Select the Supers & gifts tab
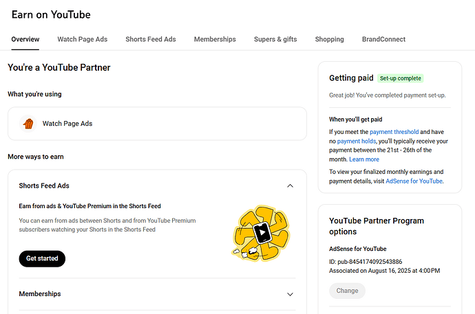The width and height of the screenshot is (475, 314). pyautogui.click(x=275, y=39)
